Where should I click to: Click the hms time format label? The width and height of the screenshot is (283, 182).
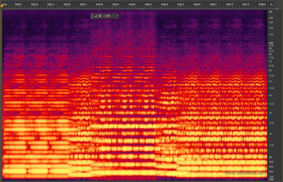tap(4, 4)
